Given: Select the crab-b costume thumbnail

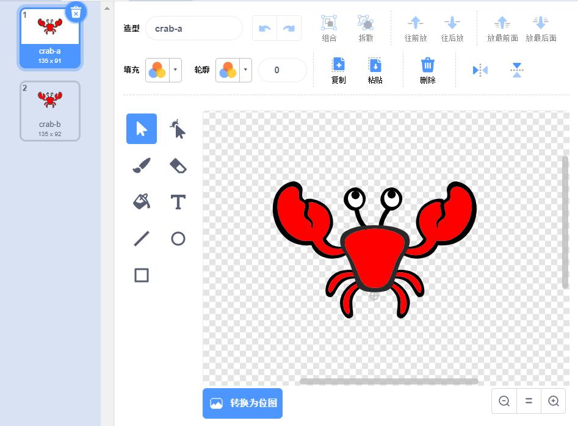Looking at the screenshot, I should click(50, 110).
